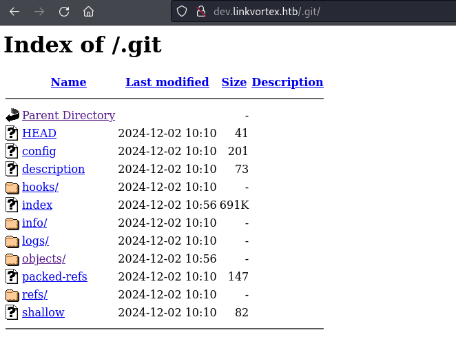Click the objects folder icon
Viewport: 456px width, 346px height.
[x=12, y=259]
